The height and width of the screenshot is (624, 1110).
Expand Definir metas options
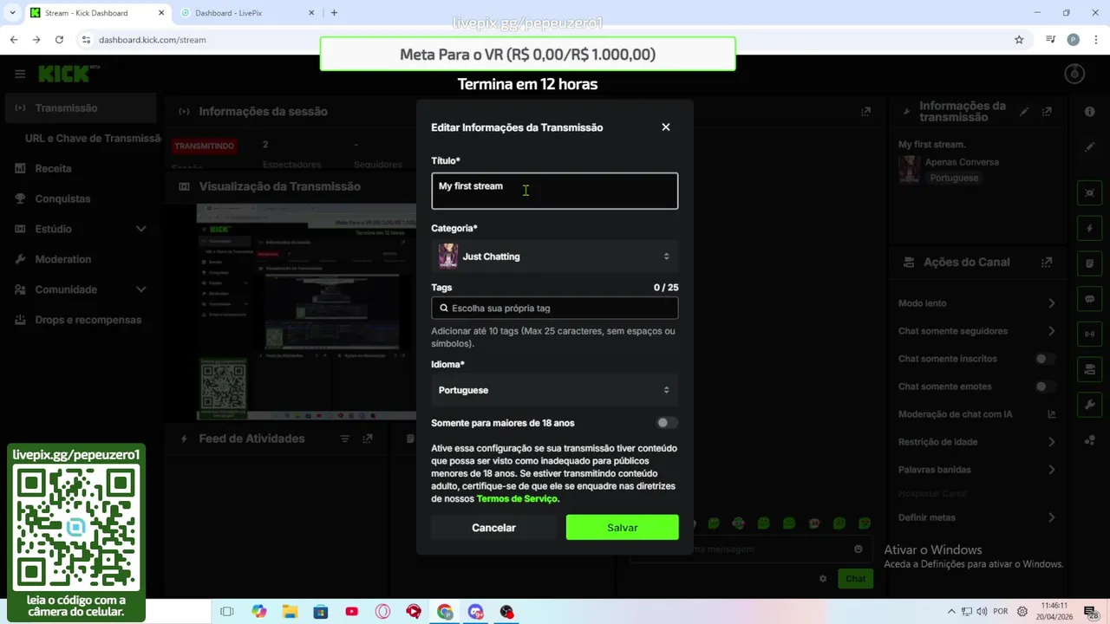pos(1051,517)
